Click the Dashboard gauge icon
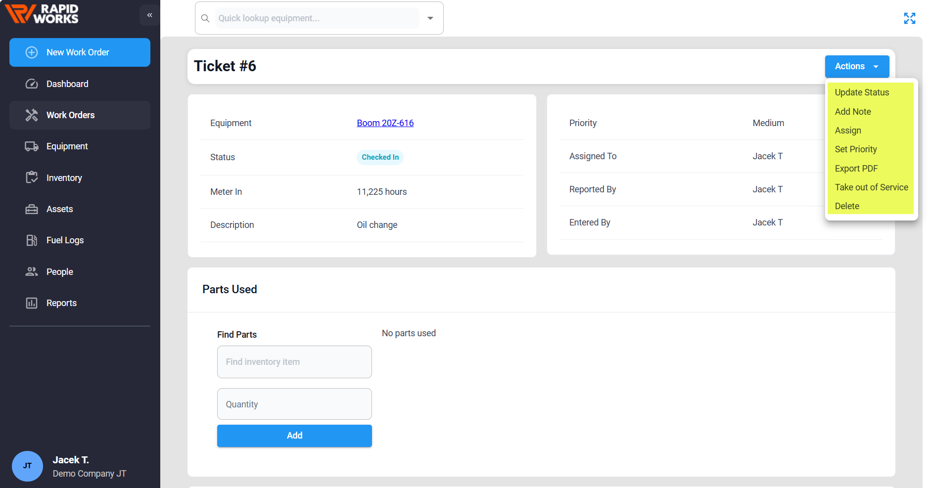The height and width of the screenshot is (488, 931). point(32,84)
